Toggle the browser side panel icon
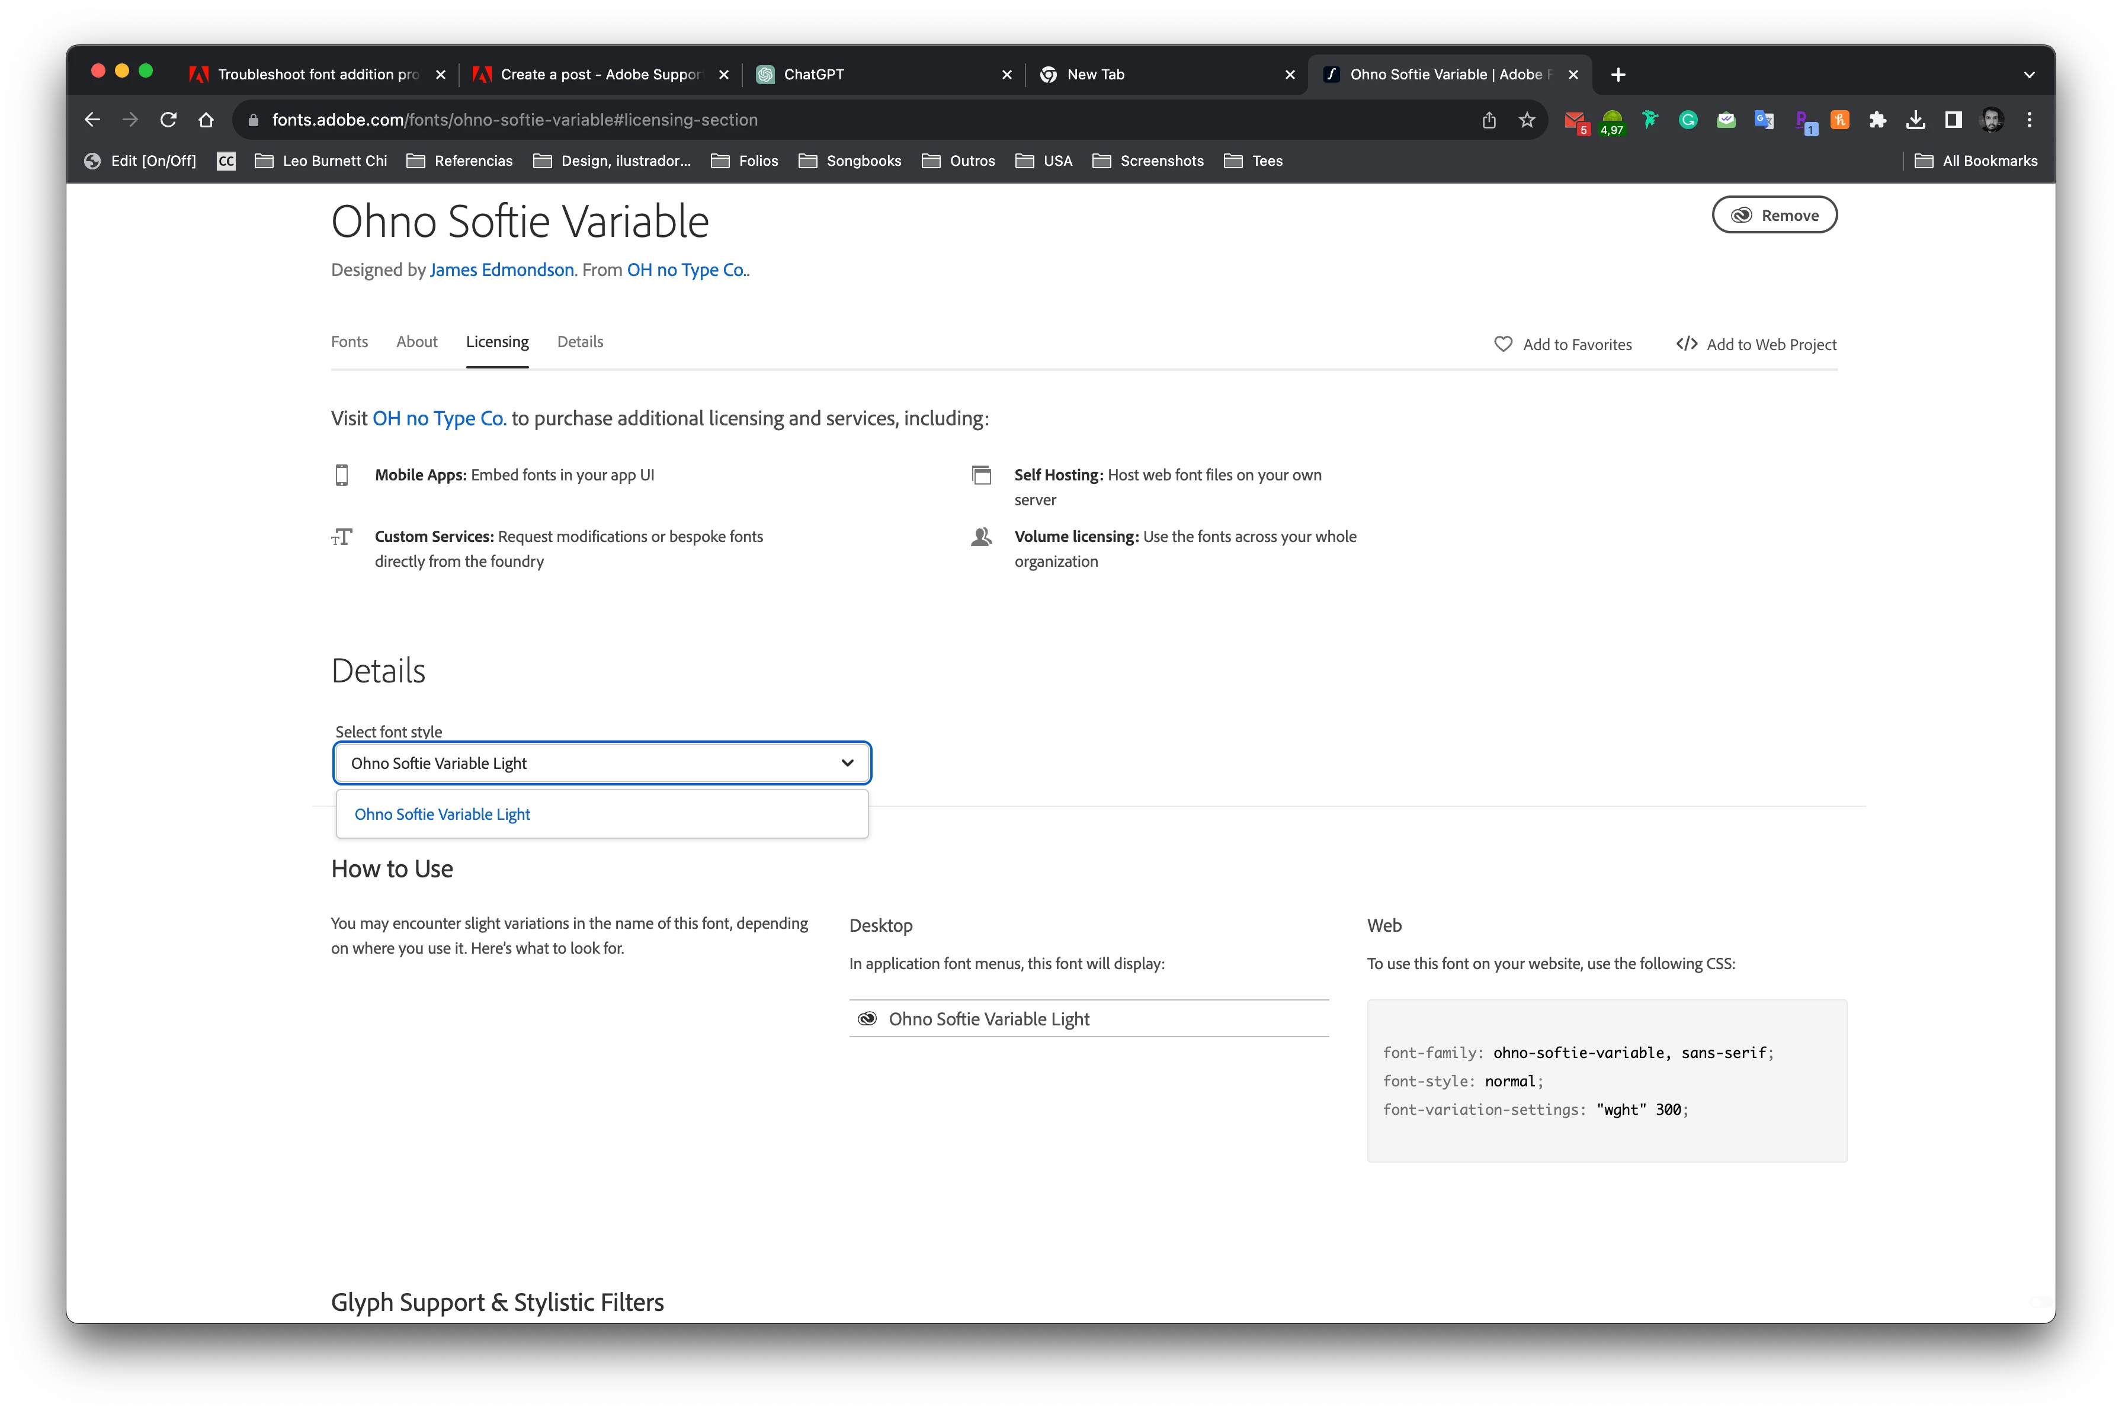2122x1411 pixels. 1953,120
